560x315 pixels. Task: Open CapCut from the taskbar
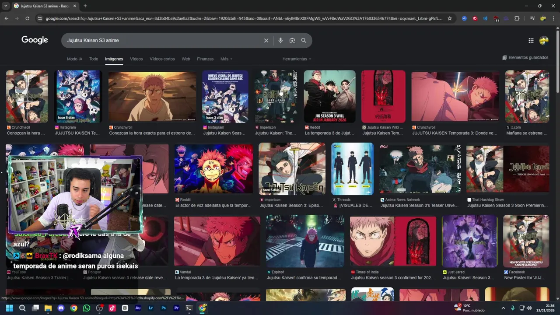[125, 308]
